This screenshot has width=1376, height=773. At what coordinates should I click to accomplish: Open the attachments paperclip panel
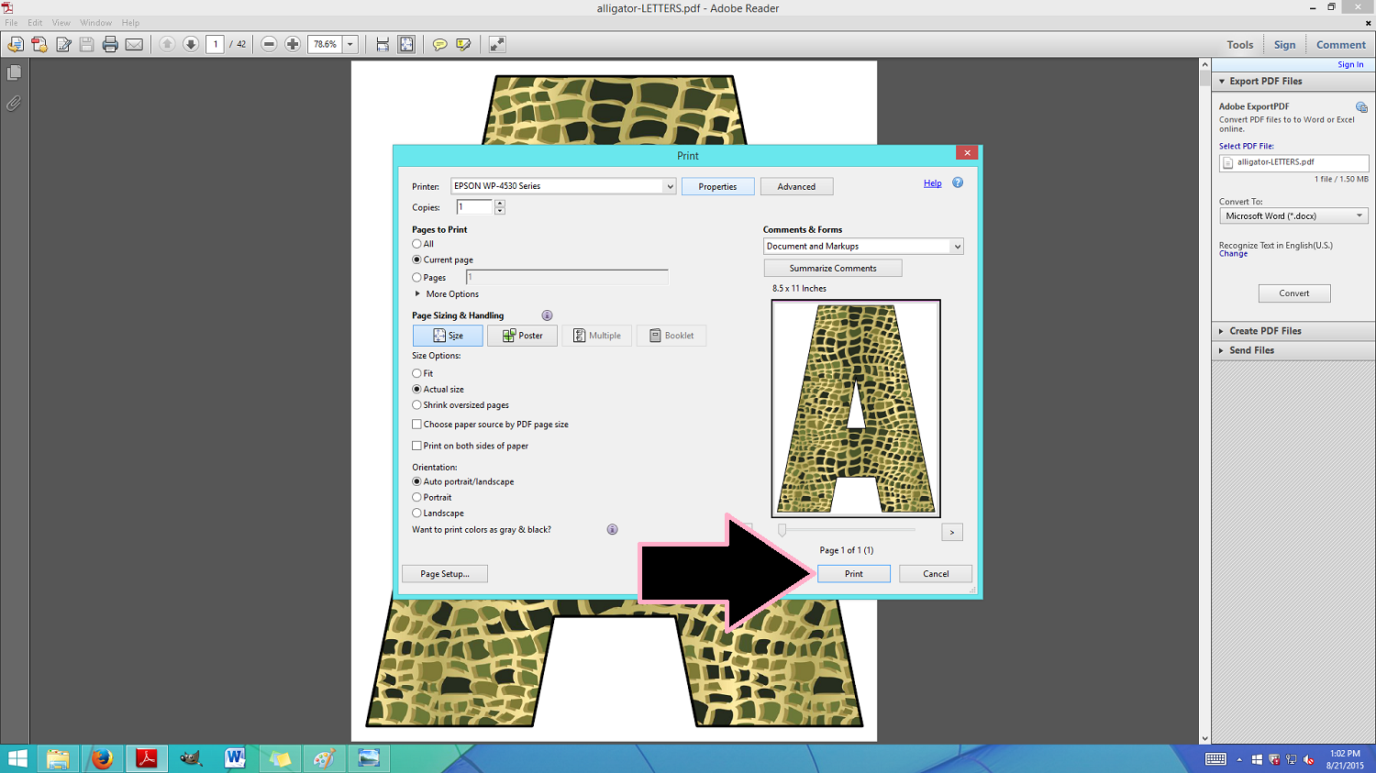coord(14,104)
